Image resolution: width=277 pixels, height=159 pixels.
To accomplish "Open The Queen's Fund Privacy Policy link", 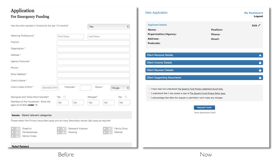I will point(207,93).
